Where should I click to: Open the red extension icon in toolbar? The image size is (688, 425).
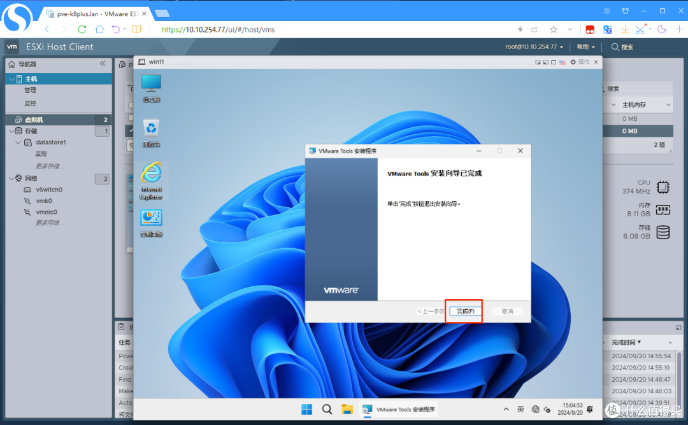[590, 29]
